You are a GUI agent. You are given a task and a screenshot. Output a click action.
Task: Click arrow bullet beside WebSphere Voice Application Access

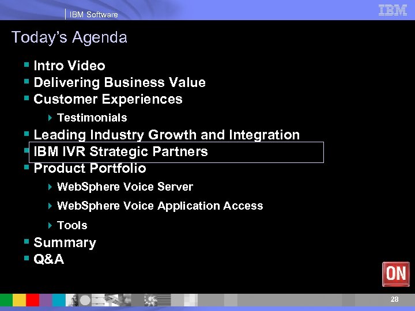50,206
